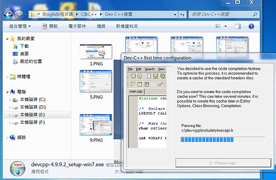This screenshot has height=180, width=276.
Task: Expand the 網路 network node
Action: point(7,138)
